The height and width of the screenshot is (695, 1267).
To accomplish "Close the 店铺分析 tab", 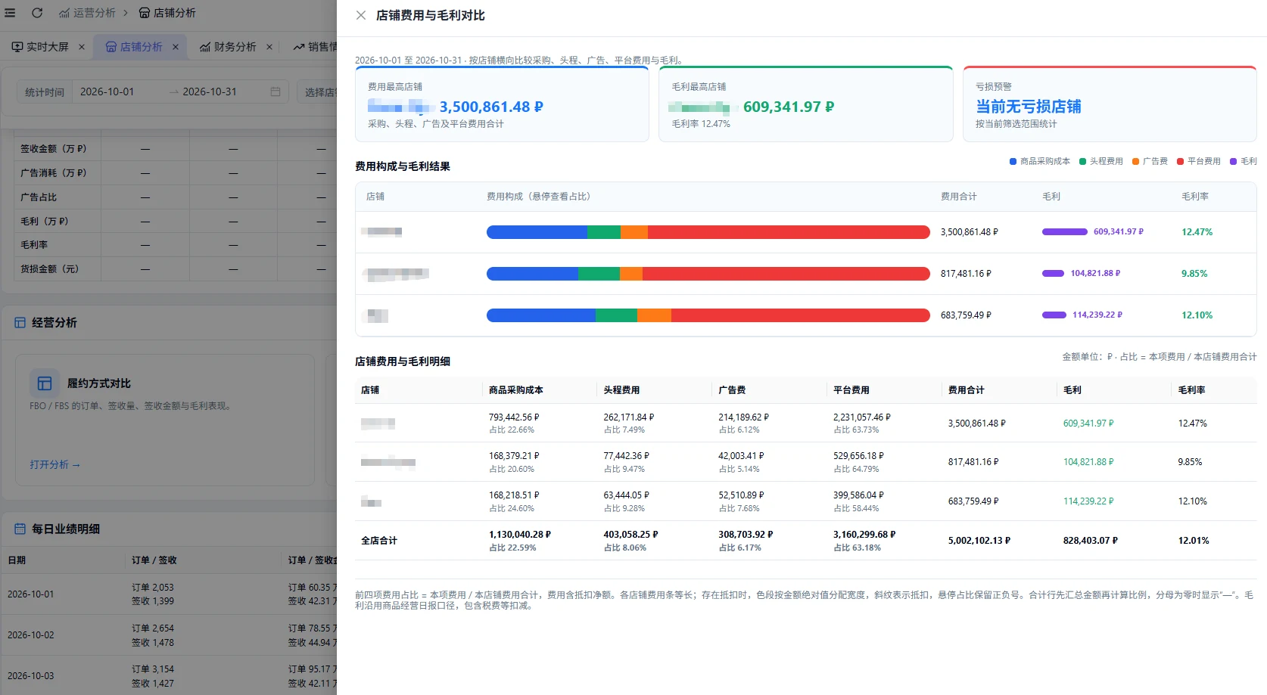I will [176, 47].
